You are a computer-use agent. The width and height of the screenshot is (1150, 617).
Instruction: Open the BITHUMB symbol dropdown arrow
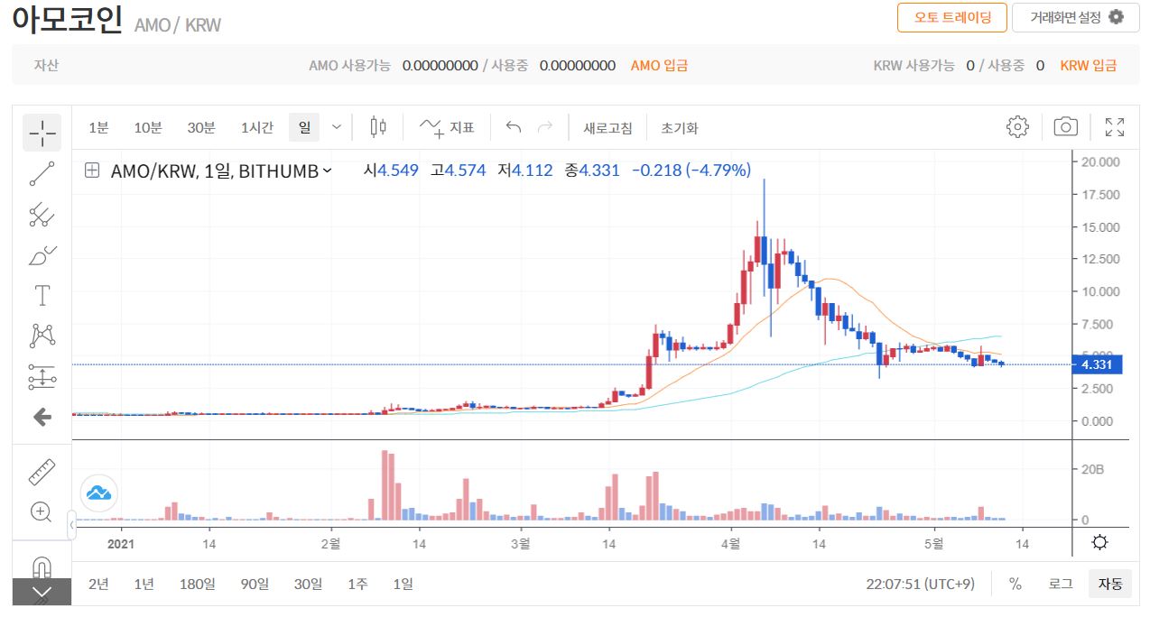[327, 170]
